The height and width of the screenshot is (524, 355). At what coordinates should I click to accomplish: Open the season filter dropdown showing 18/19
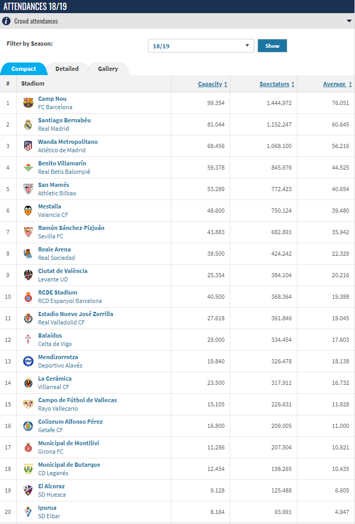[201, 46]
